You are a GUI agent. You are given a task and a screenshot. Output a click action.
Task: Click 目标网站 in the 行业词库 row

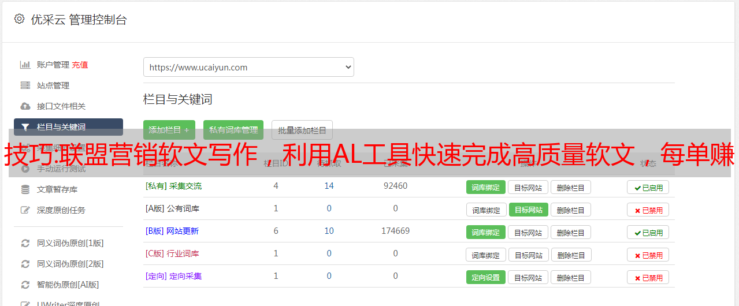[529, 255]
